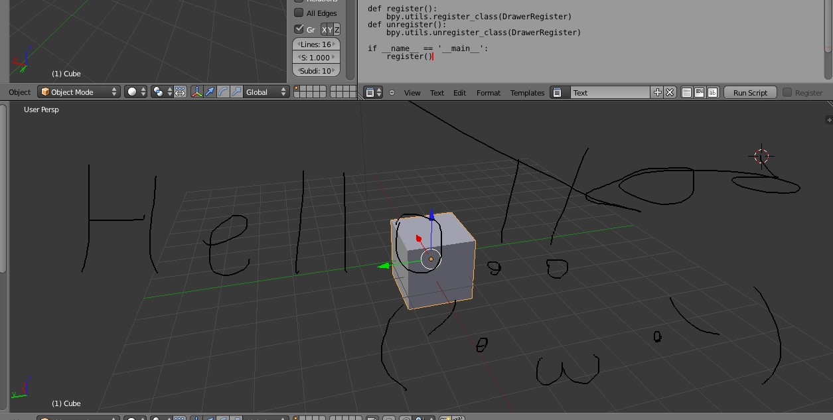
Task: Click the properties panel vertical scrollbar
Action: [x=350, y=40]
